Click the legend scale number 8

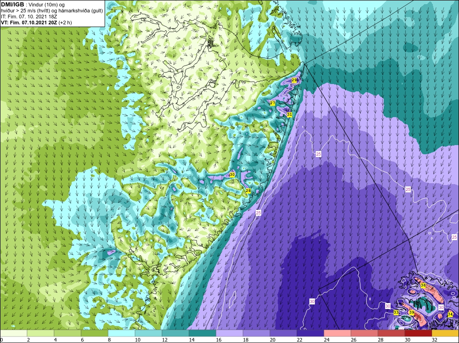tap(110, 340)
